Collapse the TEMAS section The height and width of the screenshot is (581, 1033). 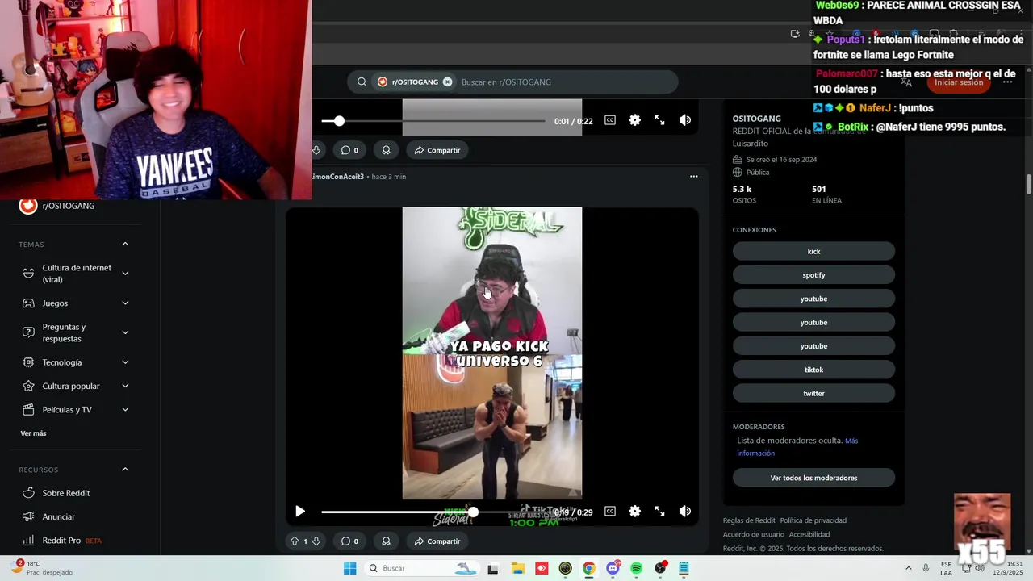[125, 245]
